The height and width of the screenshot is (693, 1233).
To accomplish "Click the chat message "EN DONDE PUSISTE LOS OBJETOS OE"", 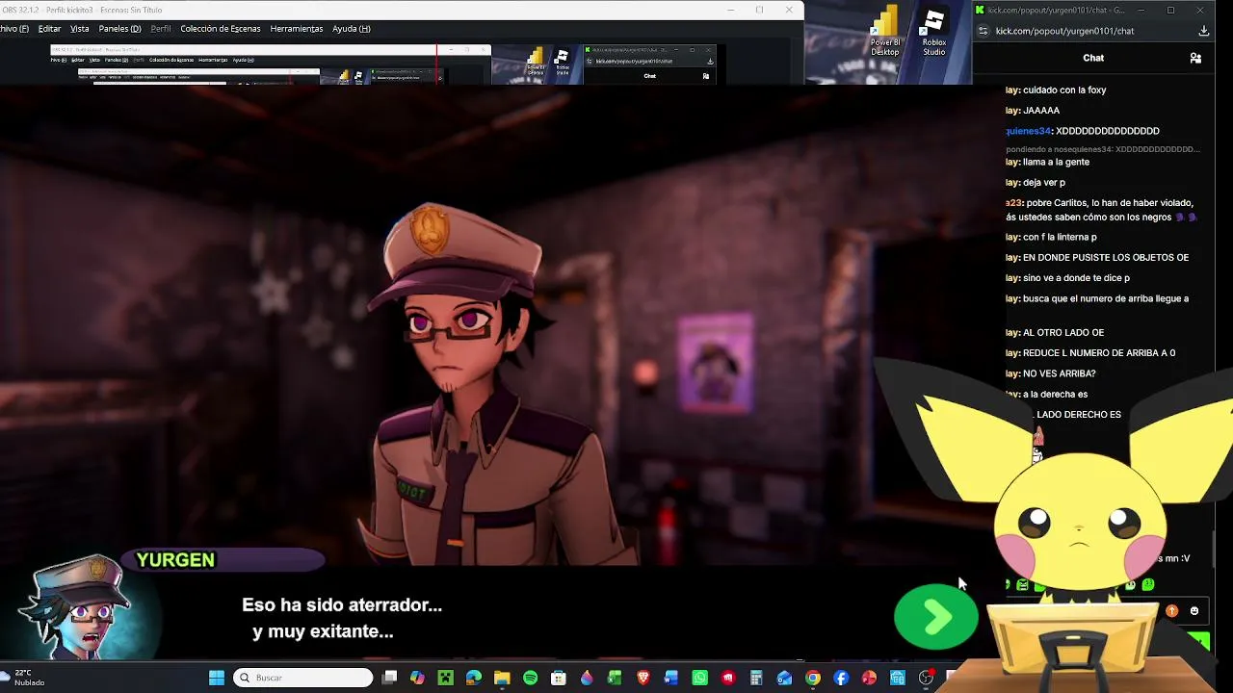I will click(1106, 258).
